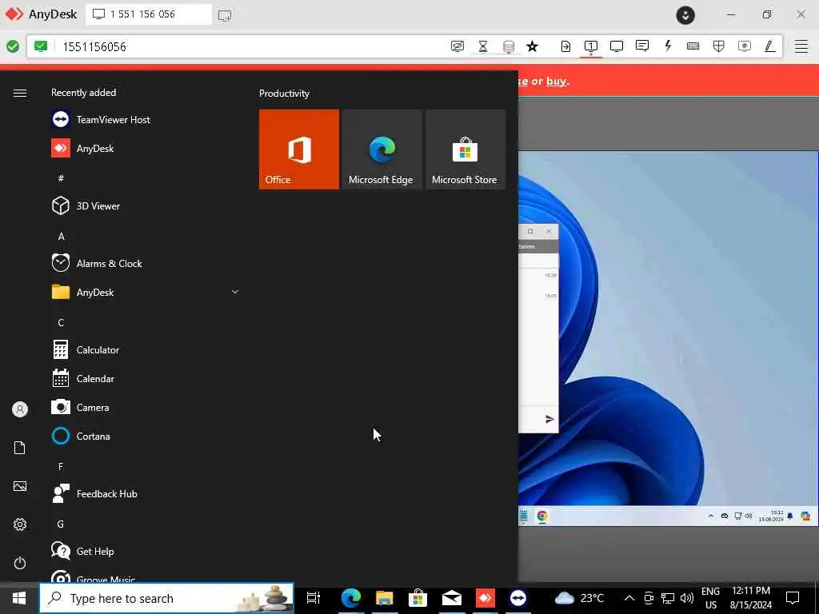Open weather widget showing 23°C
The image size is (819, 614).
[579, 598]
